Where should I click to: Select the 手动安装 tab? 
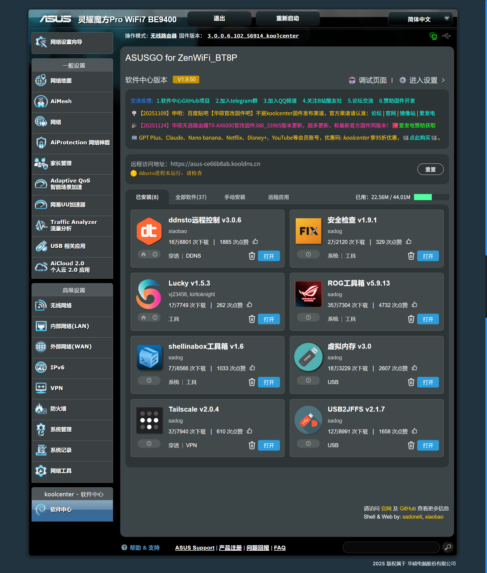coord(234,197)
